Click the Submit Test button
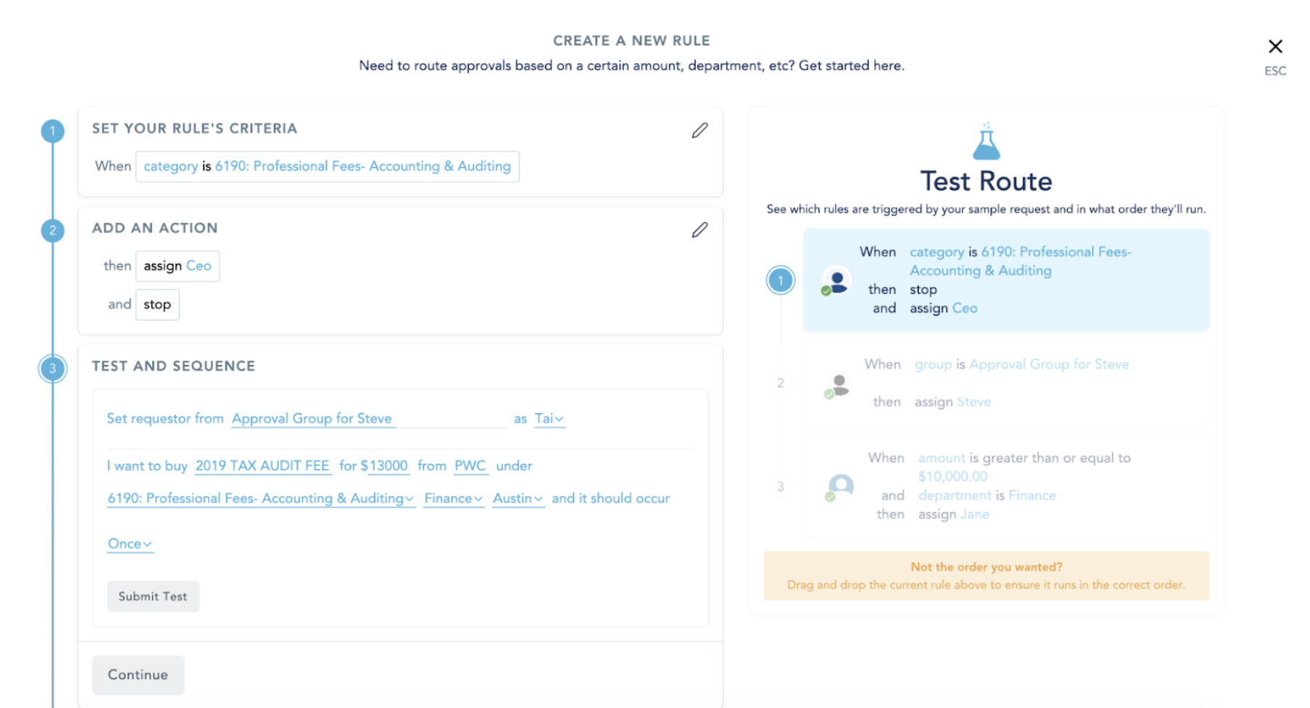Image resolution: width=1310 pixels, height=708 pixels. coord(153,597)
